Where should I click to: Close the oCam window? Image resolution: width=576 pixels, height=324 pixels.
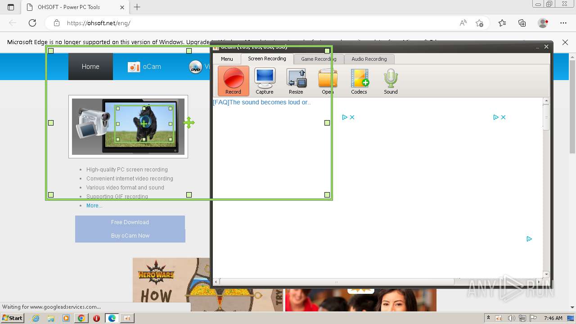tap(546, 46)
